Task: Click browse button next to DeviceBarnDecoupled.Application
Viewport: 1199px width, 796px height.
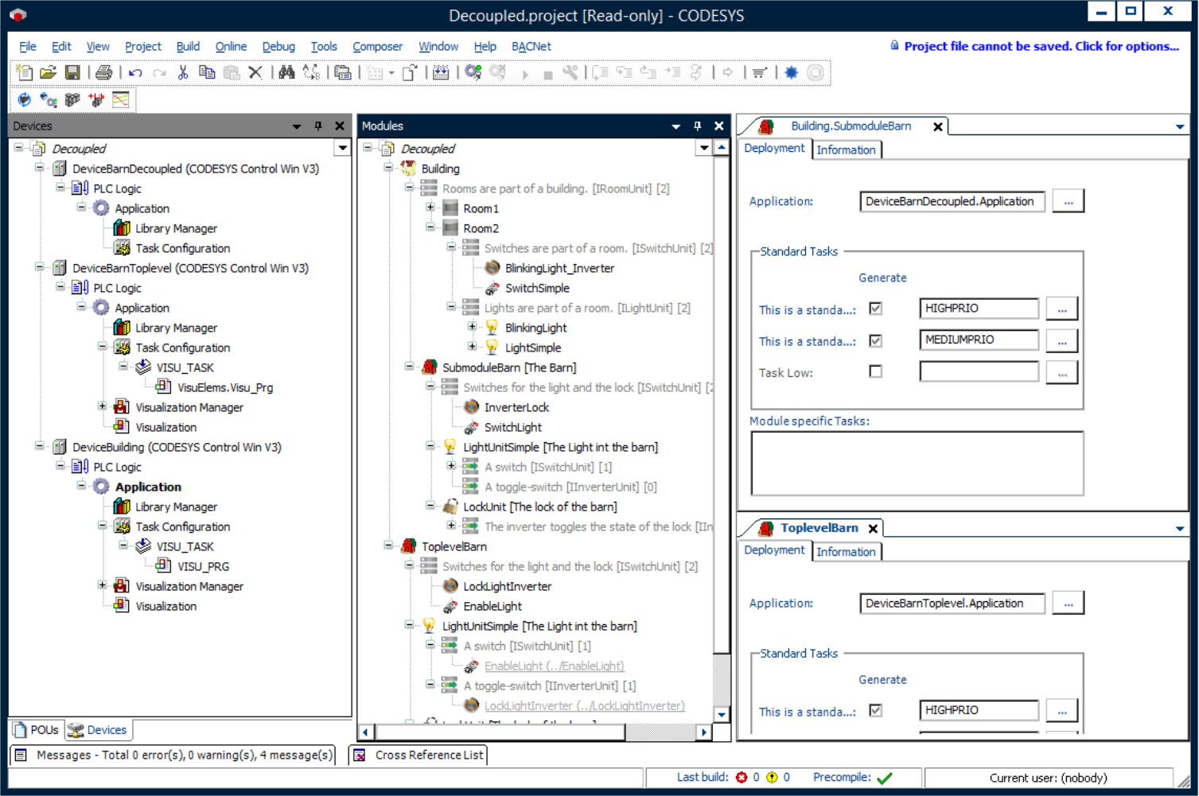Action: tap(1068, 202)
